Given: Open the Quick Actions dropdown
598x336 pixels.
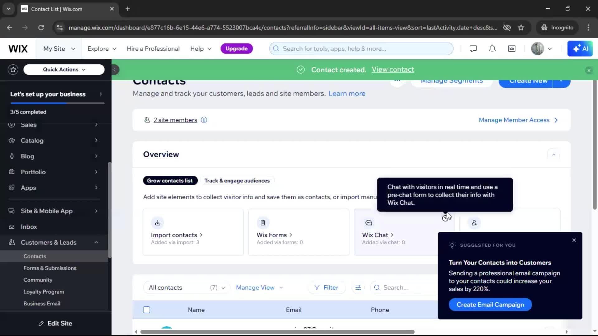Looking at the screenshot, I should (x=64, y=69).
